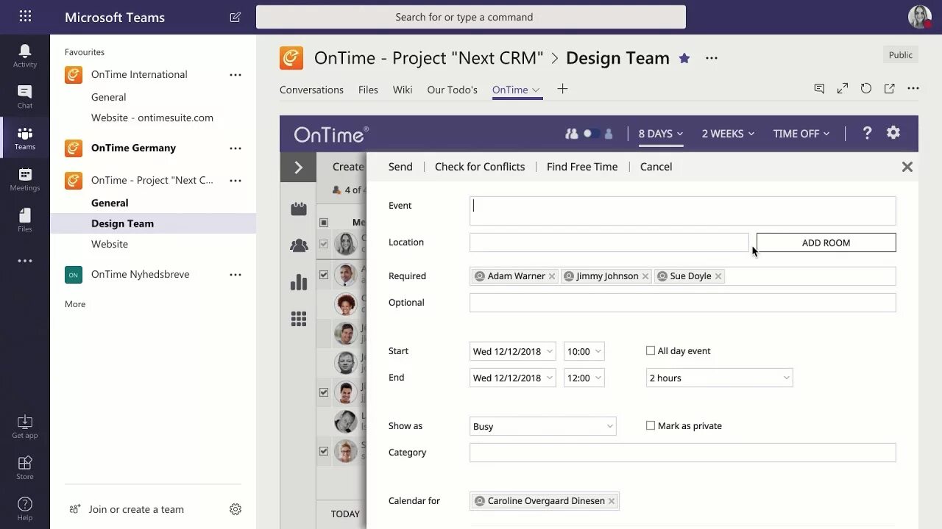Focus the Event title input field
This screenshot has width=942, height=529.
(682, 211)
